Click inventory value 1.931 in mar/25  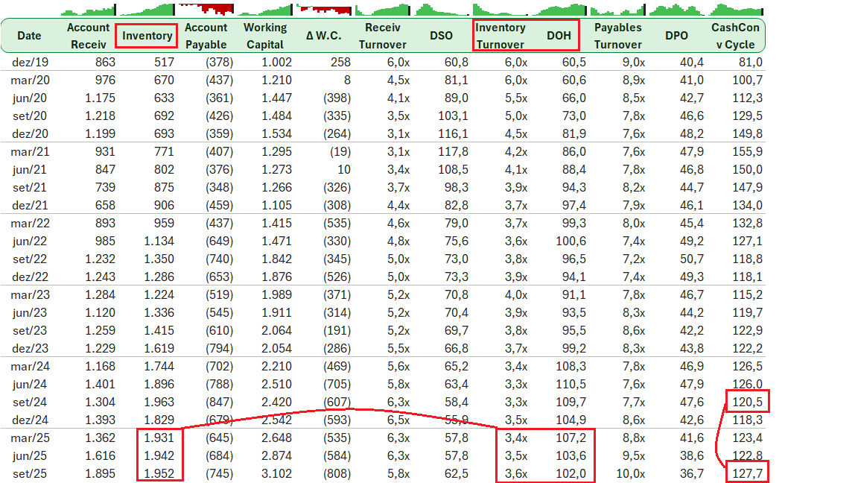click(x=159, y=438)
